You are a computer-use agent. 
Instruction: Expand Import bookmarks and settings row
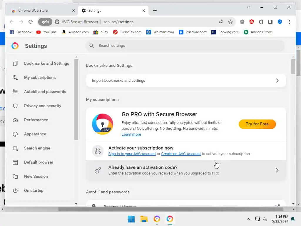186,81
